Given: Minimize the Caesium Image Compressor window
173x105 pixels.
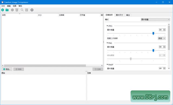Looking at the screenshot, I should click(157, 2).
